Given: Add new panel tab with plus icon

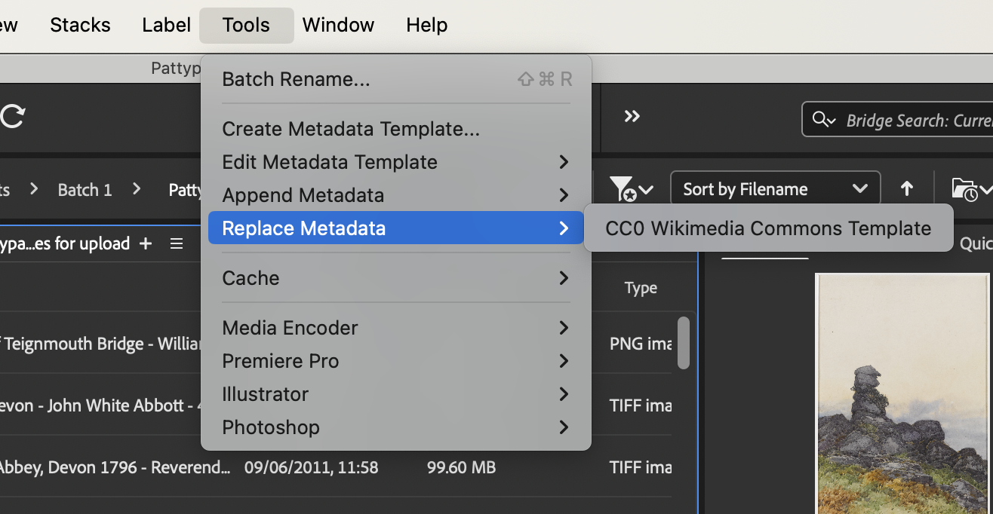Looking at the screenshot, I should (x=146, y=243).
